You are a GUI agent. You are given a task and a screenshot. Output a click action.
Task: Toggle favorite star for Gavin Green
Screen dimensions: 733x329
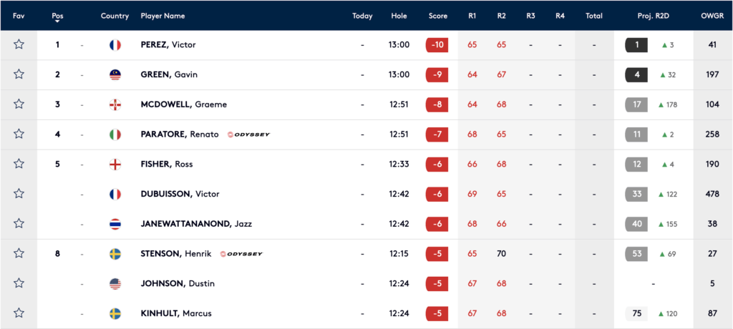coord(19,74)
